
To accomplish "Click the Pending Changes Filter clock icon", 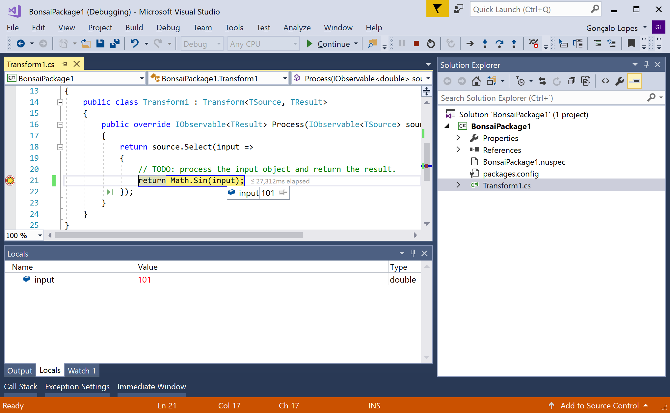I will [521, 81].
